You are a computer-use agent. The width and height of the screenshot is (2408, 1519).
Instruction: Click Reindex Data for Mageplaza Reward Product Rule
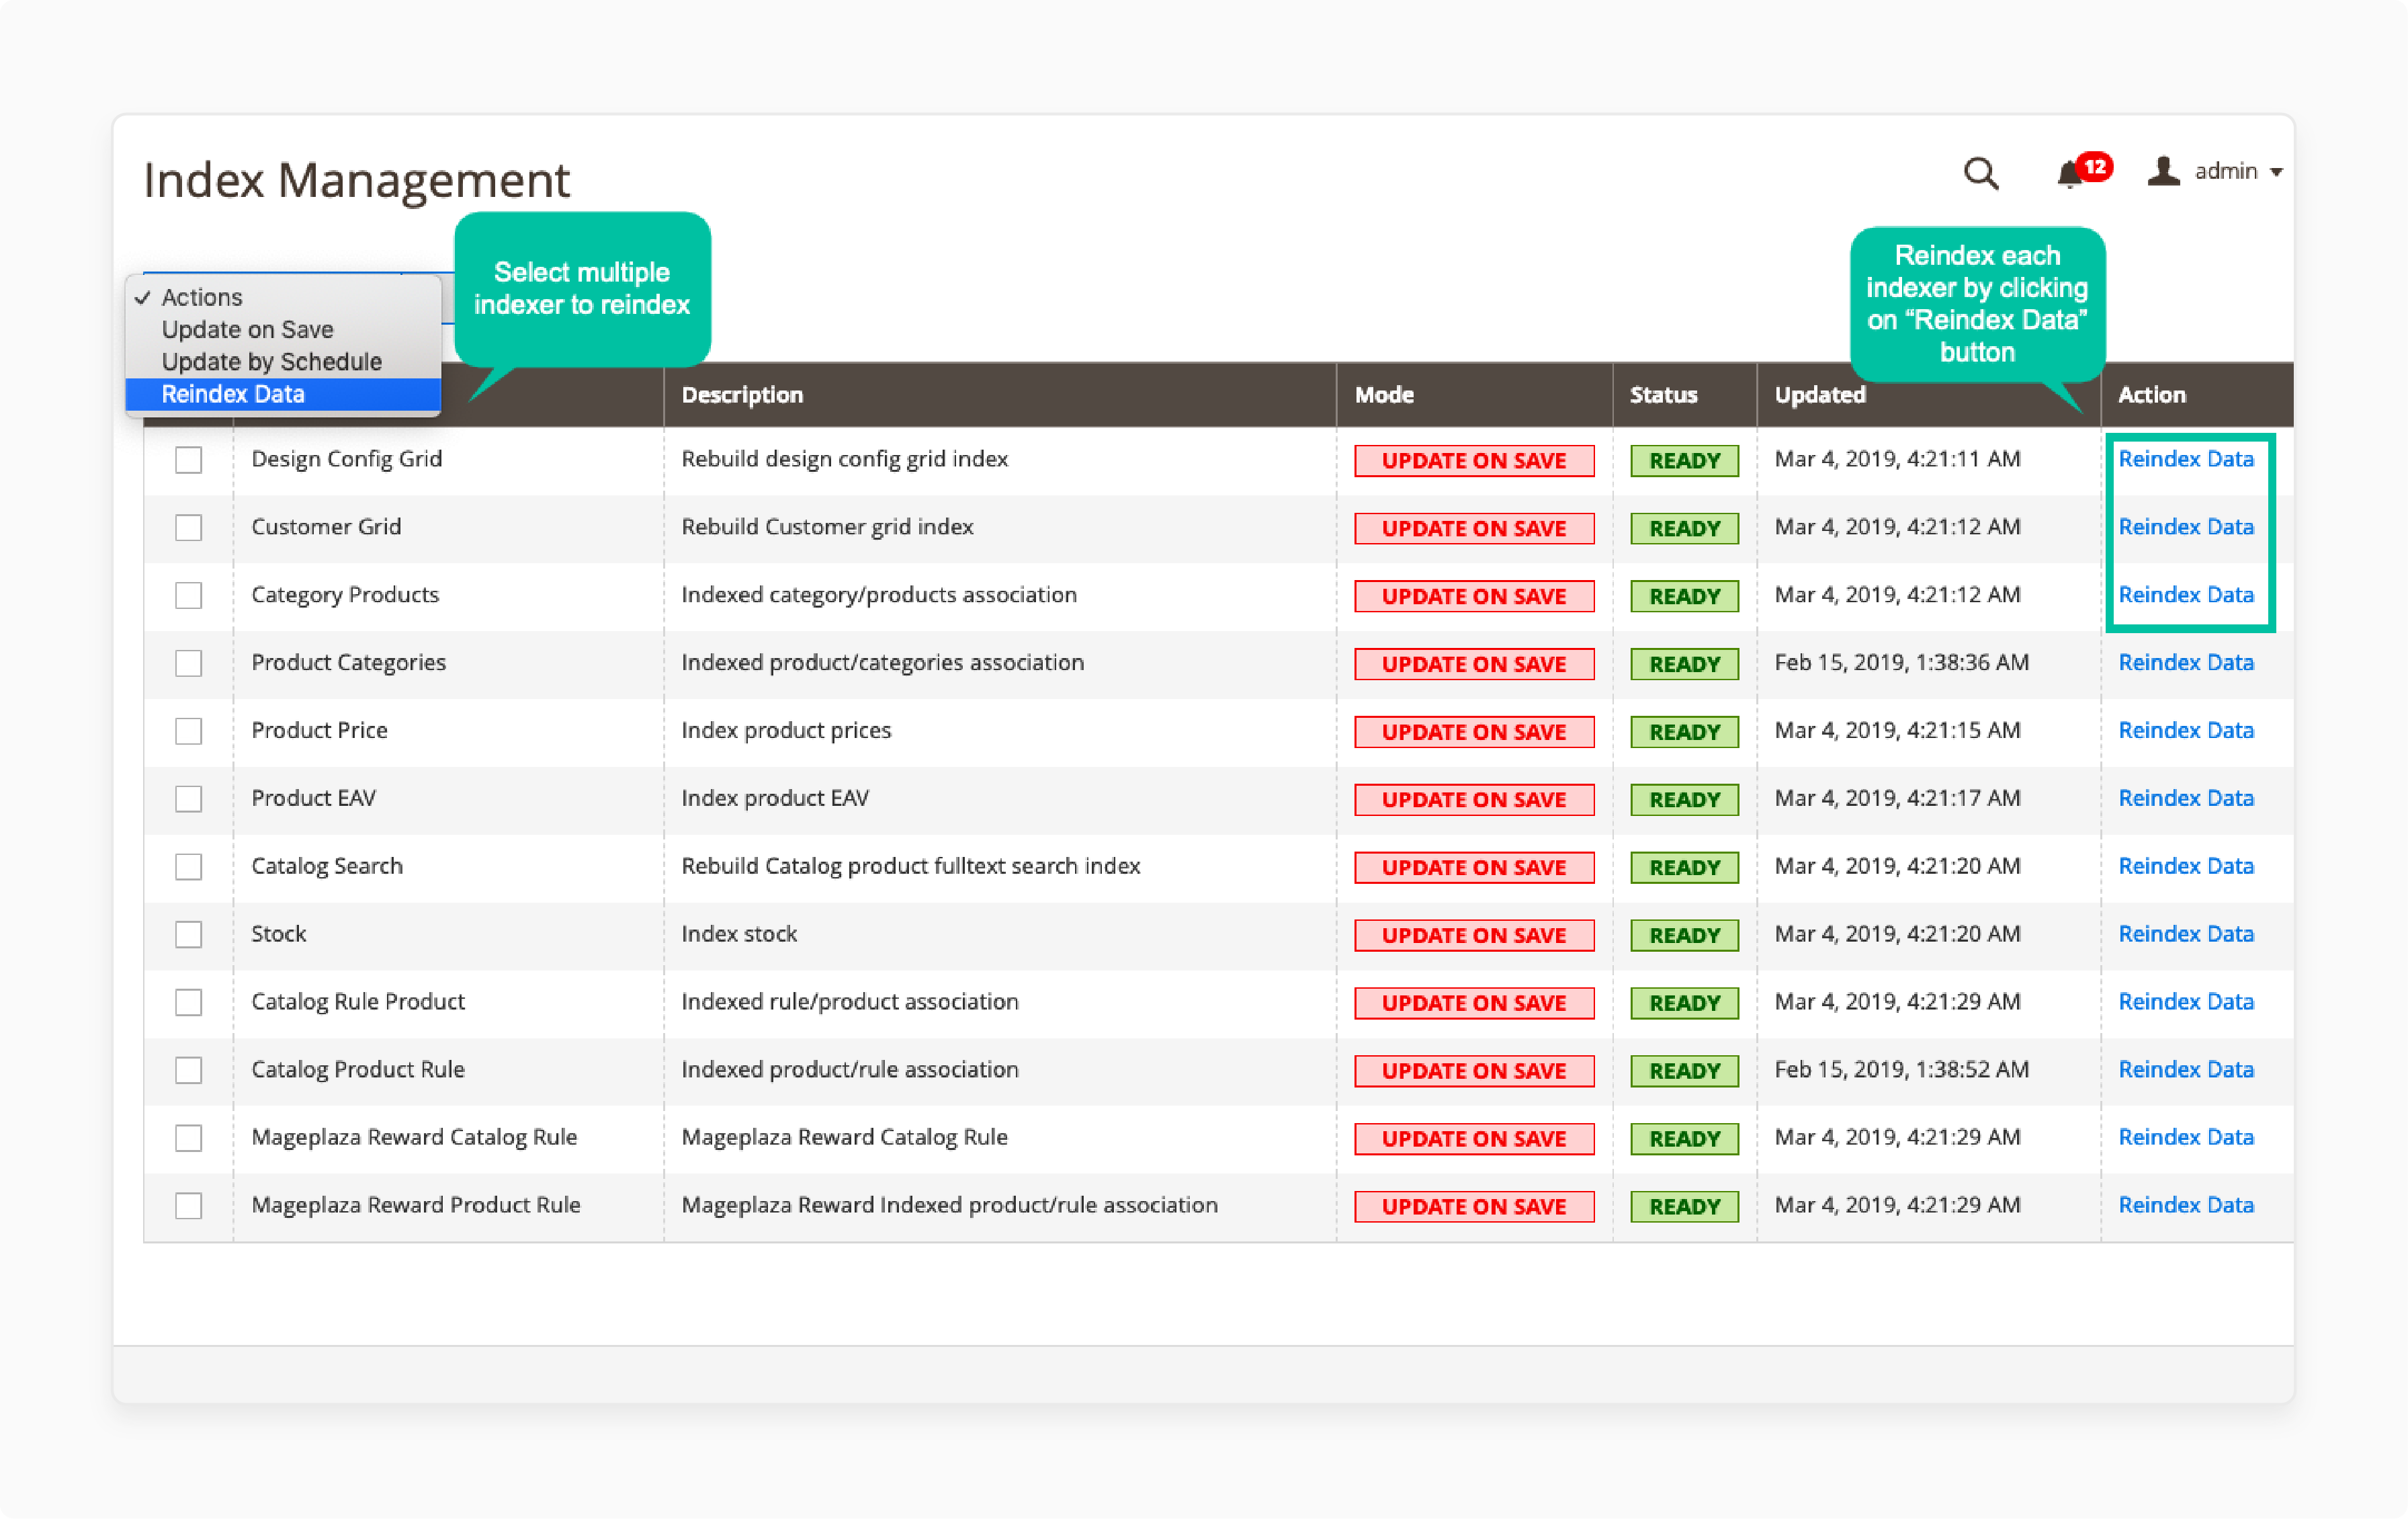pyautogui.click(x=2186, y=1205)
